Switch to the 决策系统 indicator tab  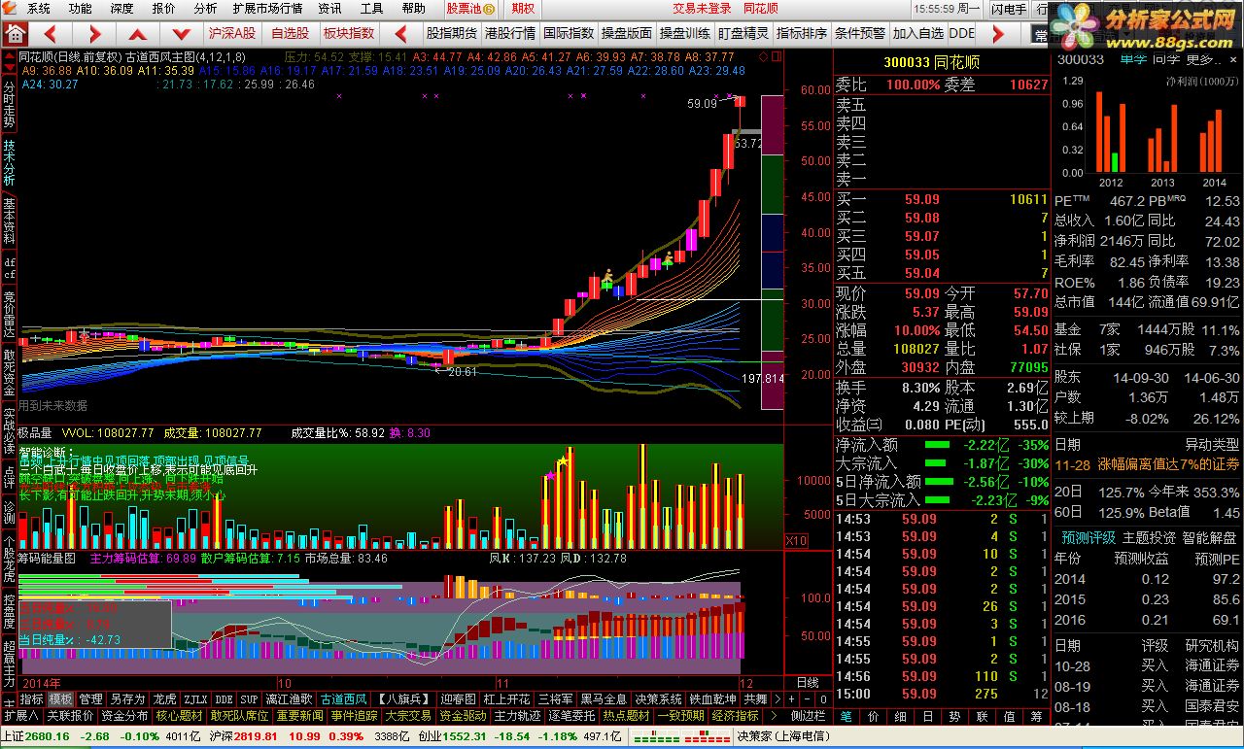point(658,698)
